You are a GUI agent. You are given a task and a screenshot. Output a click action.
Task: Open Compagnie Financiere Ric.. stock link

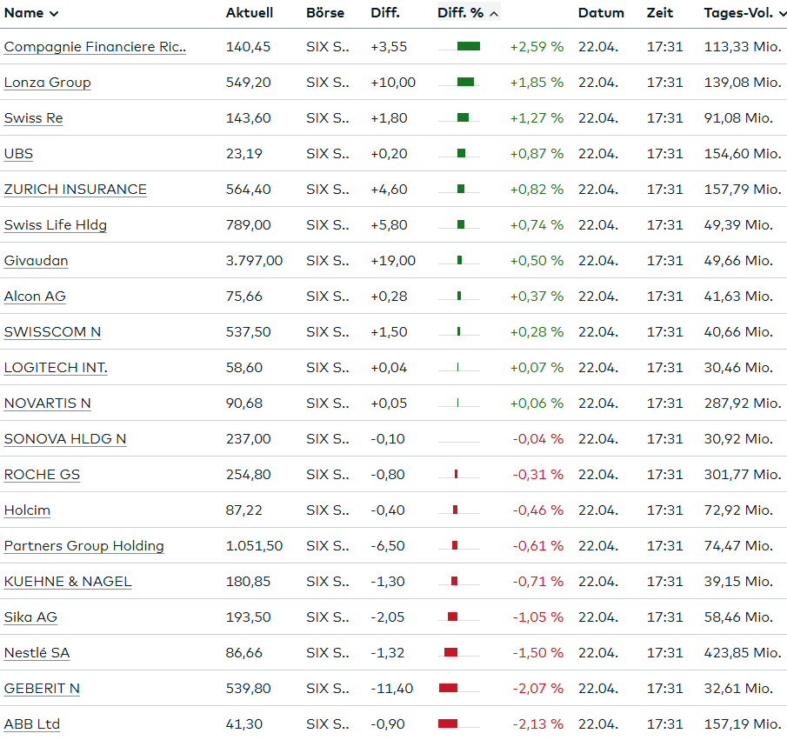pyautogui.click(x=95, y=47)
